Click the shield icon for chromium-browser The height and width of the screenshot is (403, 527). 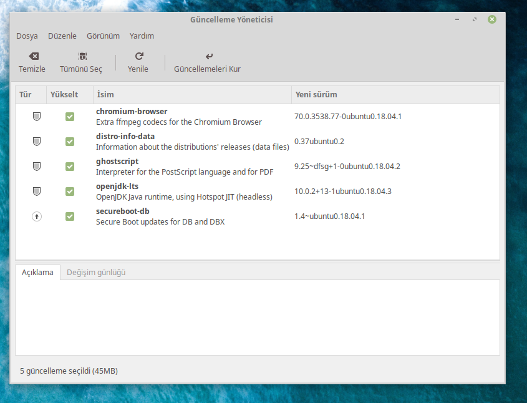[x=37, y=117]
